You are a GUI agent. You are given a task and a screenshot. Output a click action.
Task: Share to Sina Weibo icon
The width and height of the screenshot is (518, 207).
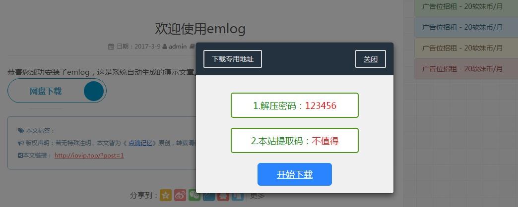point(180,195)
